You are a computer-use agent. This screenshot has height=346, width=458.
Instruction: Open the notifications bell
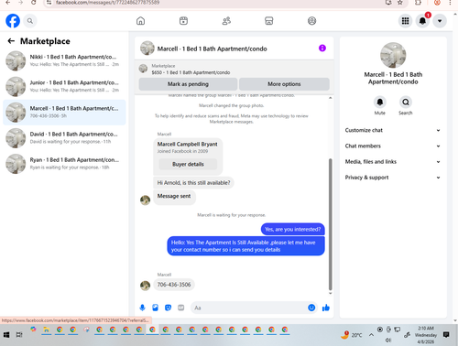(422, 21)
